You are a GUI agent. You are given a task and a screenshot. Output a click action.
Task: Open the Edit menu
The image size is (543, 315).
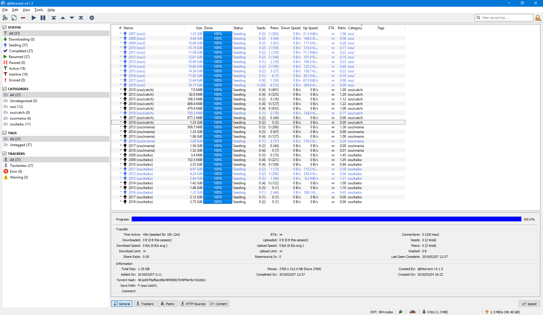[x=15, y=10]
